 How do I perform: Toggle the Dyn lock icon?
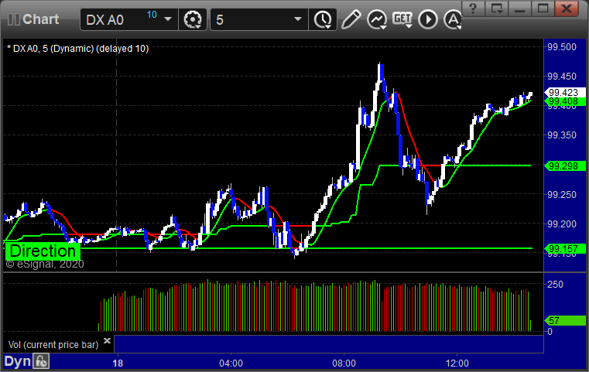pyautogui.click(x=41, y=361)
